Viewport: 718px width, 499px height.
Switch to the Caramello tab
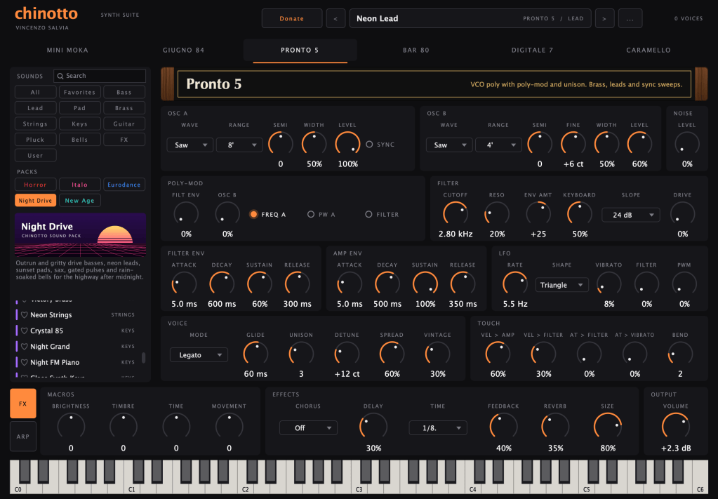click(649, 50)
